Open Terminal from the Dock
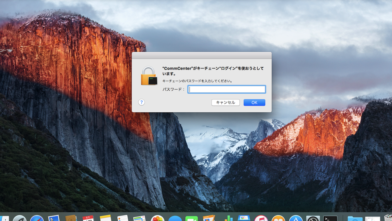Screen dimensions: 392x221 (x=330, y=218)
